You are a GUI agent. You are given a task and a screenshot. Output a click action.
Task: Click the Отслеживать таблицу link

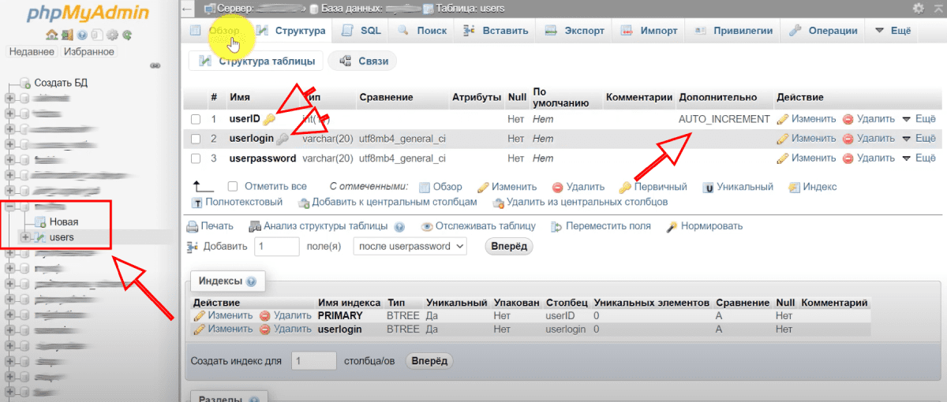(x=479, y=226)
